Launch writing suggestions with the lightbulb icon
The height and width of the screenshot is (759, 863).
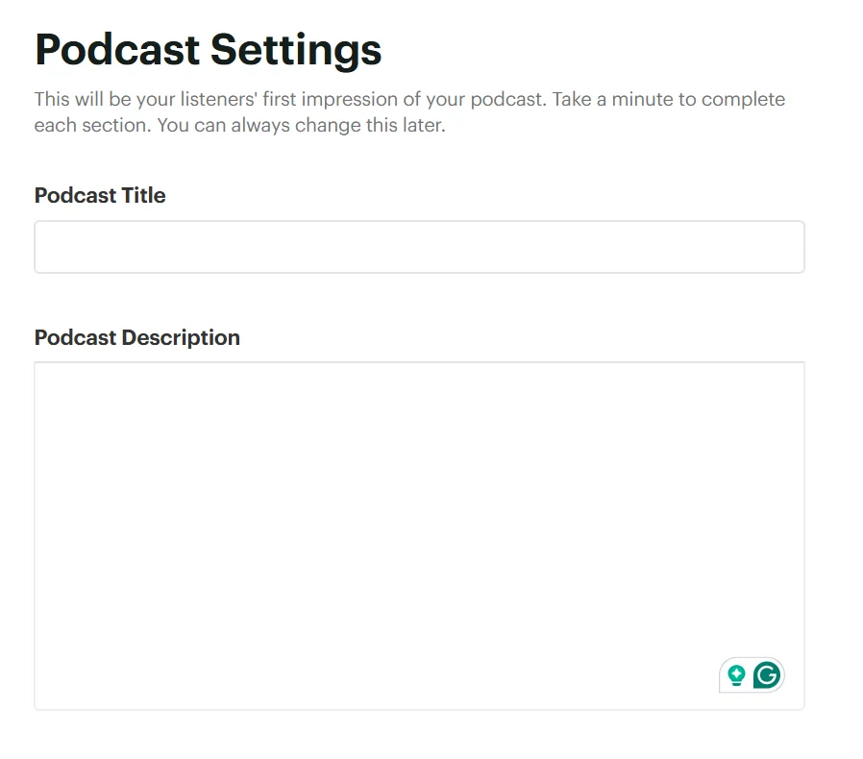(x=736, y=674)
